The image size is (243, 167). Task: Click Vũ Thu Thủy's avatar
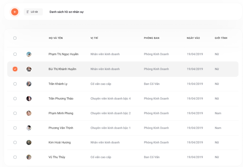tap(29, 157)
